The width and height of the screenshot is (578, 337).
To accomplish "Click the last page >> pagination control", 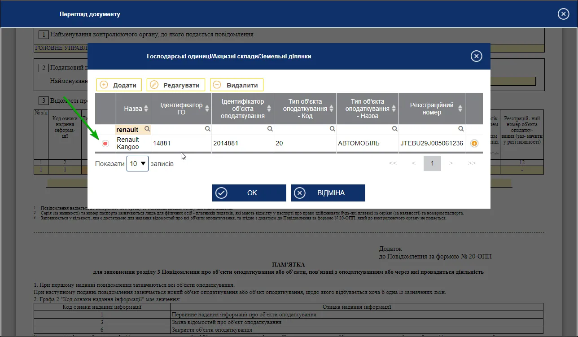I will pos(472,163).
